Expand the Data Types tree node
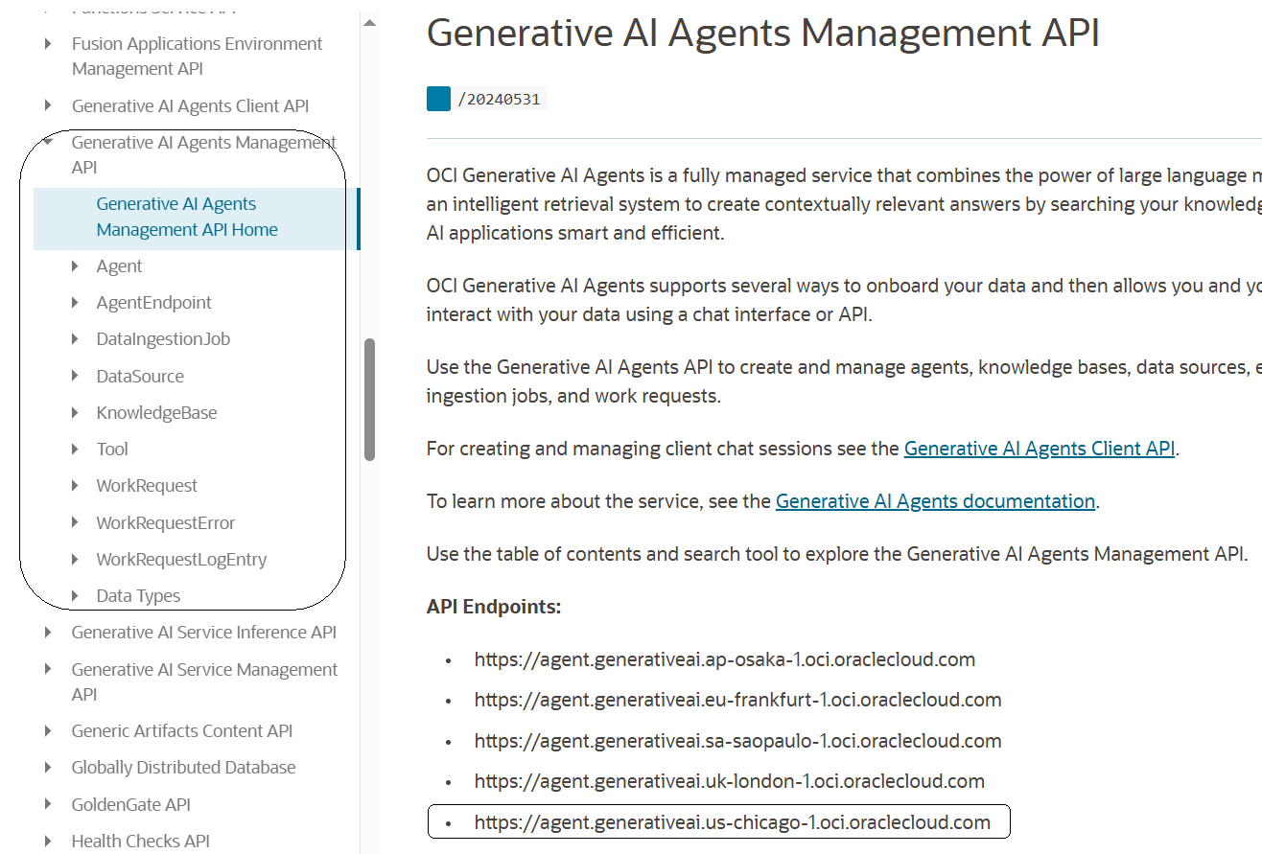The image size is (1262, 854). 75,596
